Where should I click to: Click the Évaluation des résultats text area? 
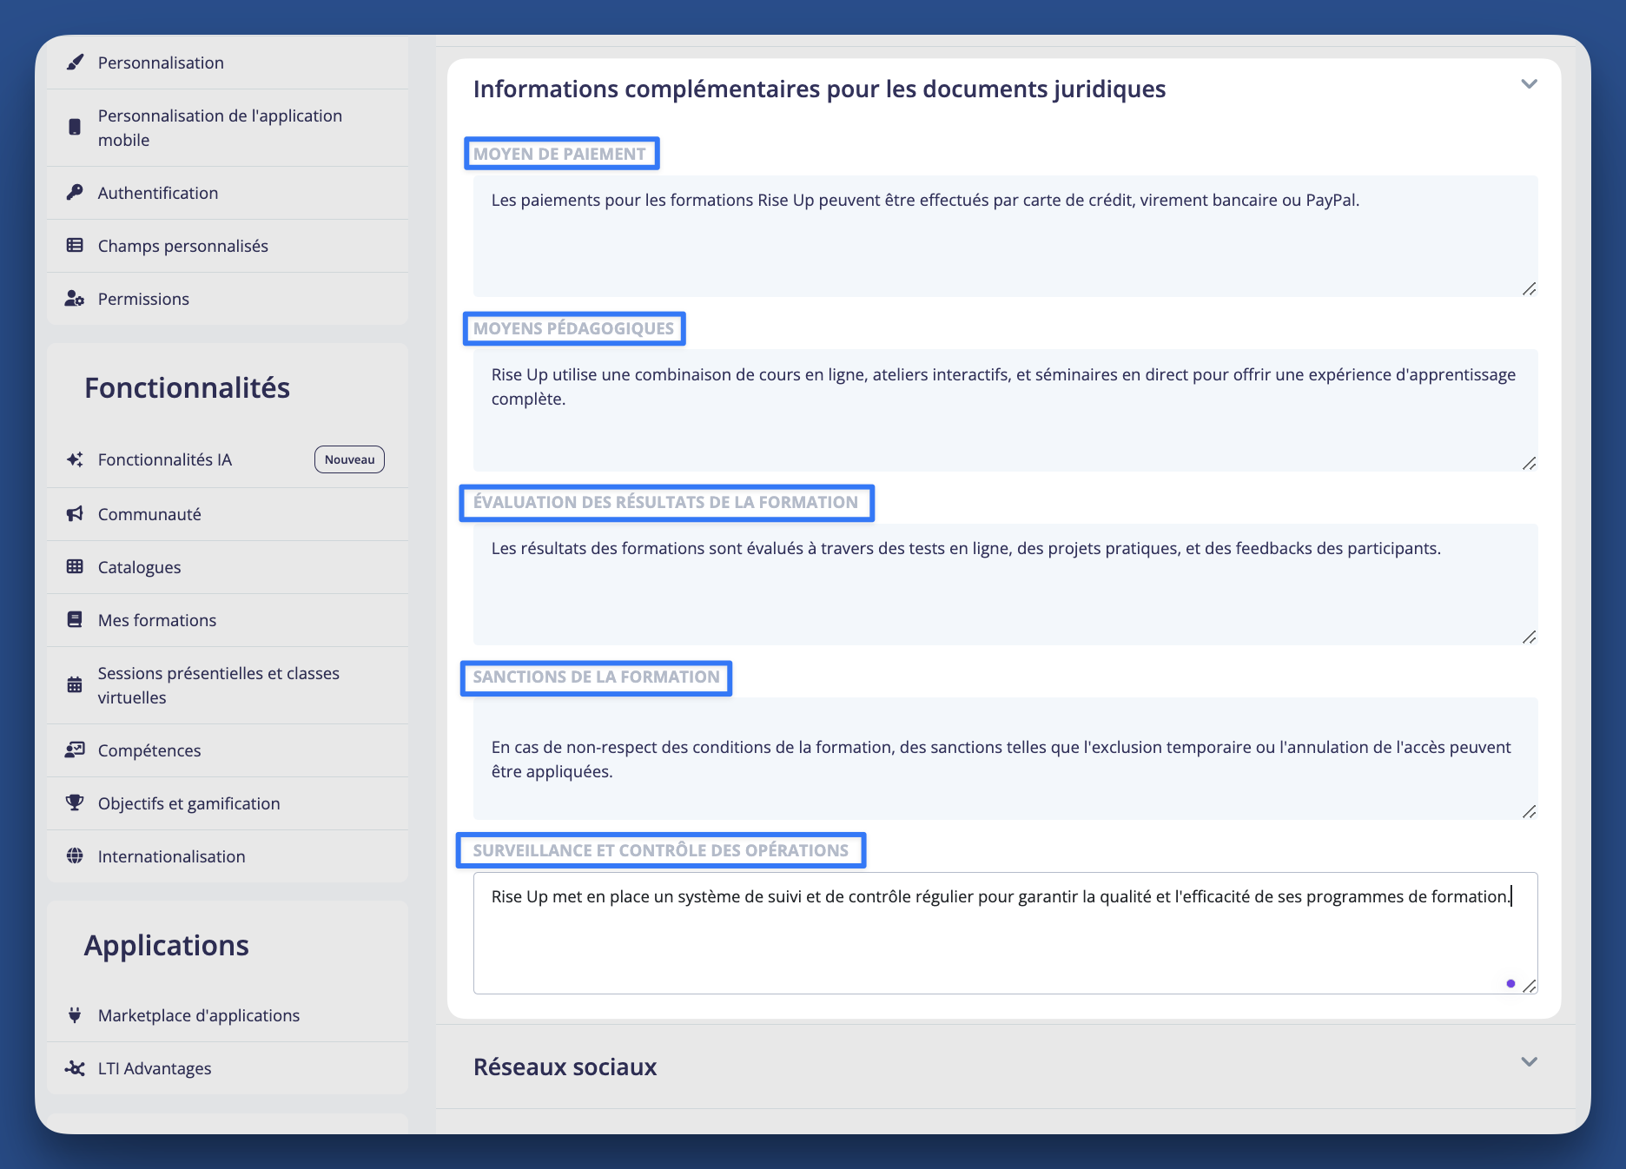coord(1005,584)
